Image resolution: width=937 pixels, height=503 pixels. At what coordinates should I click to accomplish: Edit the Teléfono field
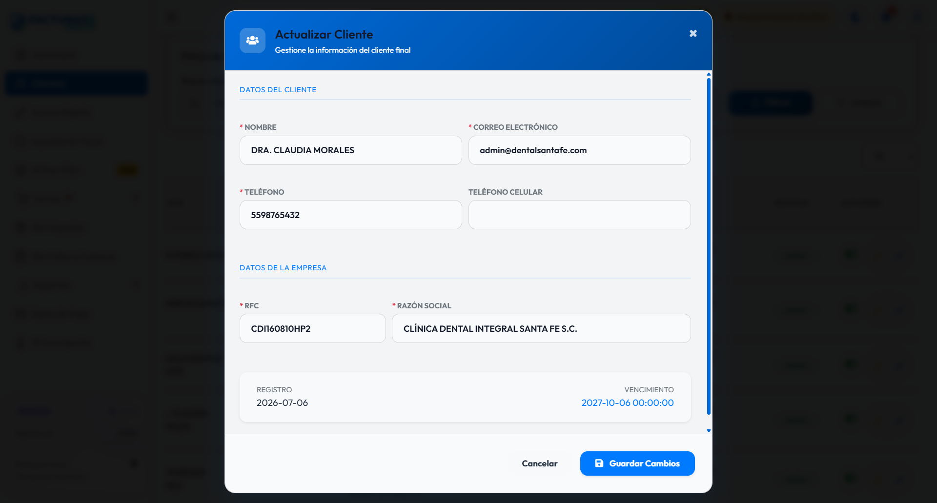pyautogui.click(x=350, y=215)
